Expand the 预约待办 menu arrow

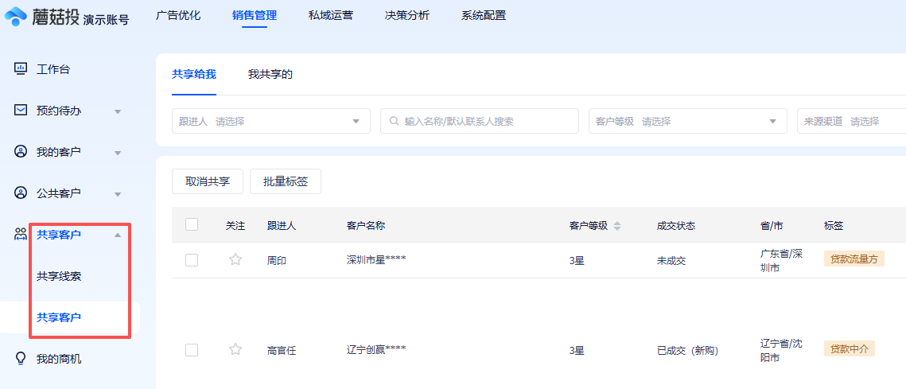pos(118,111)
